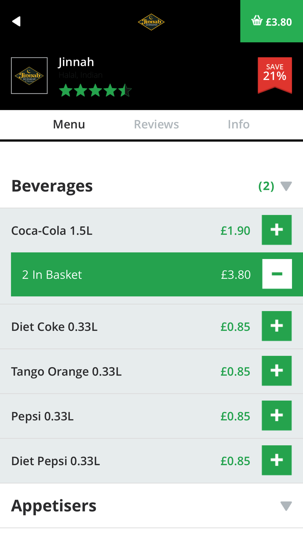Expand the Appetisers section arrow

[286, 506]
